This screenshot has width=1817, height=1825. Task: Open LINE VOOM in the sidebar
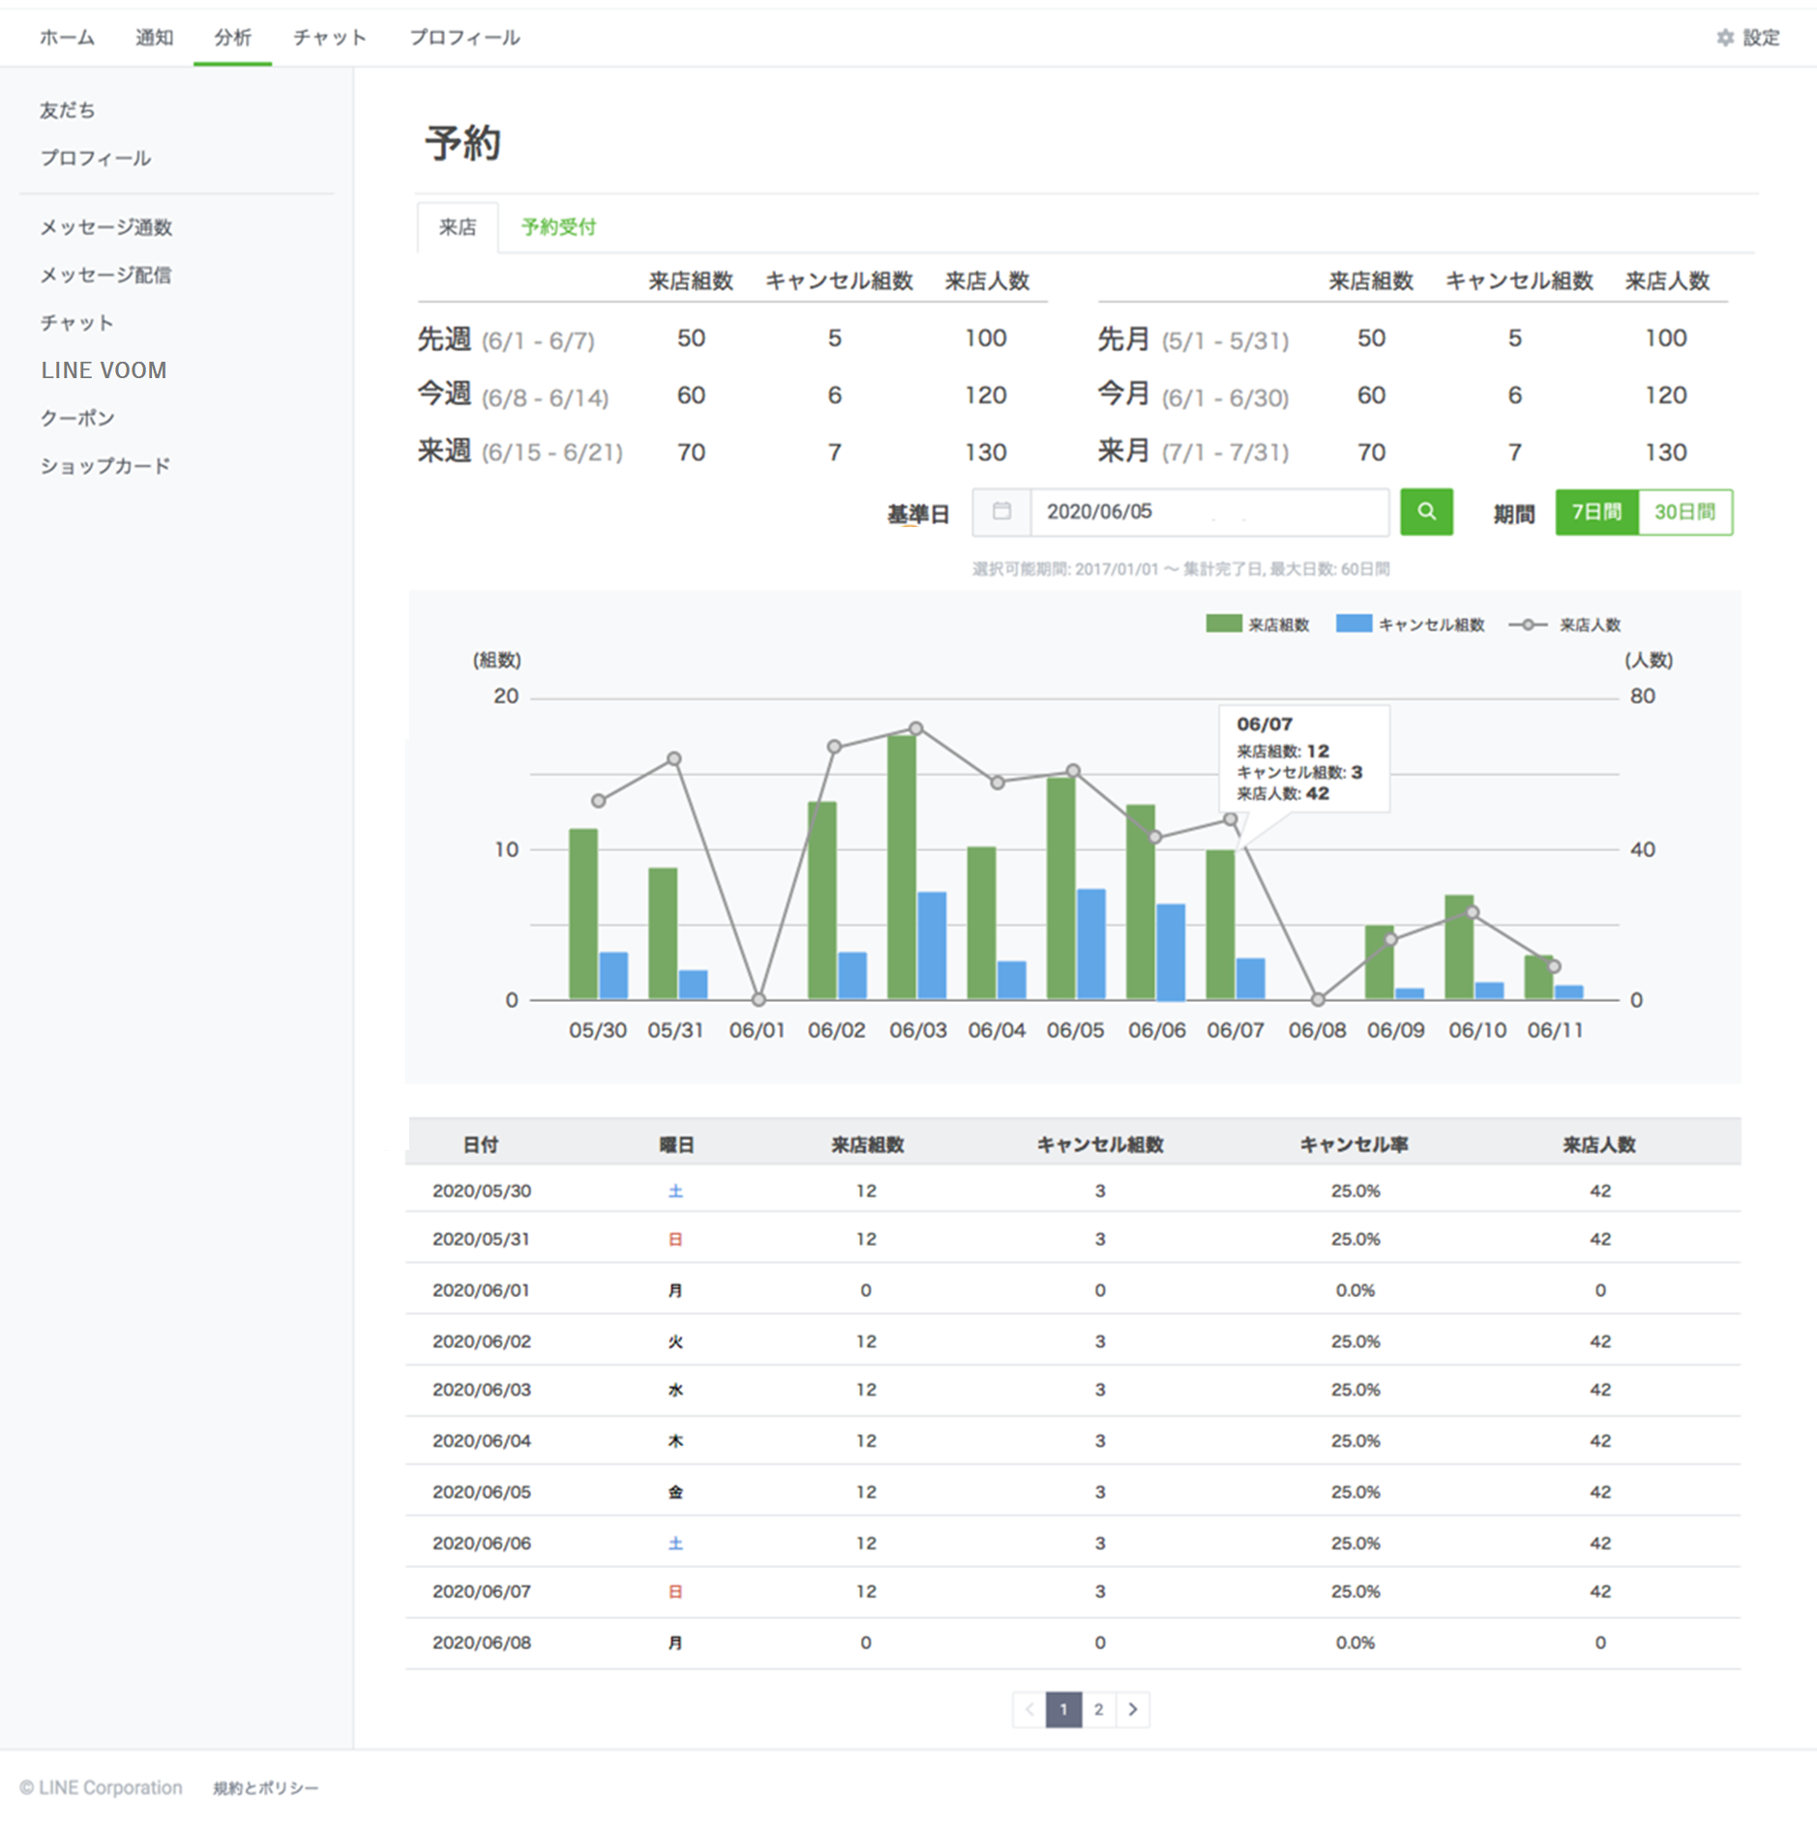104,370
